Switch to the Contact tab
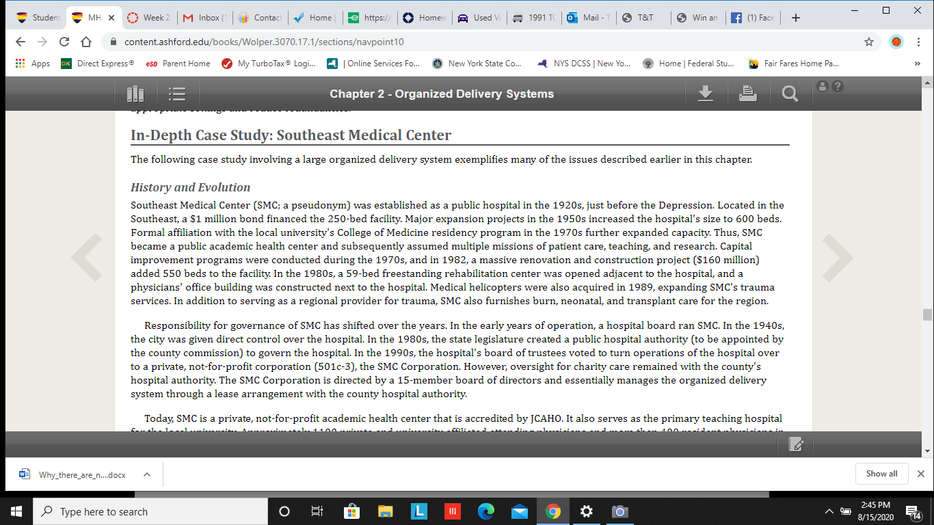Viewport: 934px width, 525px height. (261, 18)
